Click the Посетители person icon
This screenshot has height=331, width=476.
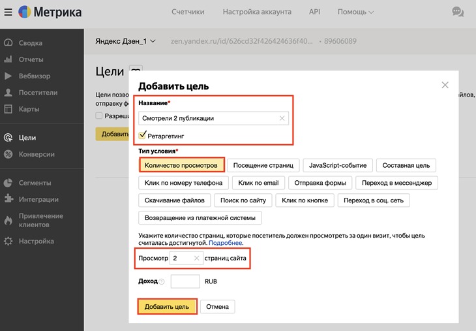[x=8, y=93]
